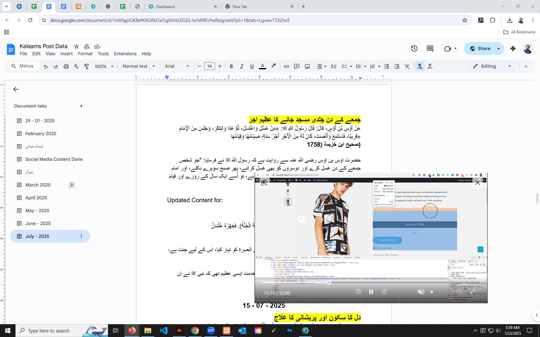Add a comment from the toolbar
This screenshot has width=540, height=337.
(x=297, y=66)
